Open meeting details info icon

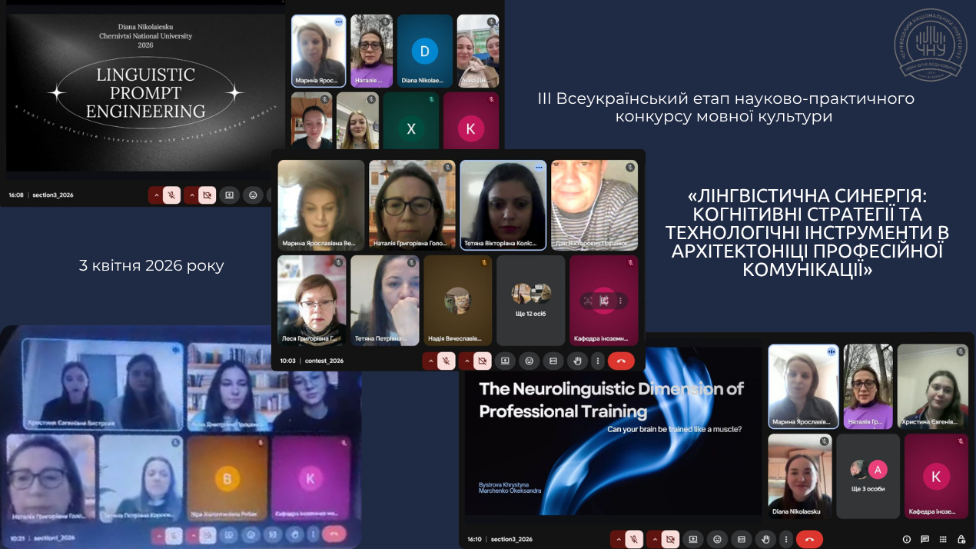point(907,539)
